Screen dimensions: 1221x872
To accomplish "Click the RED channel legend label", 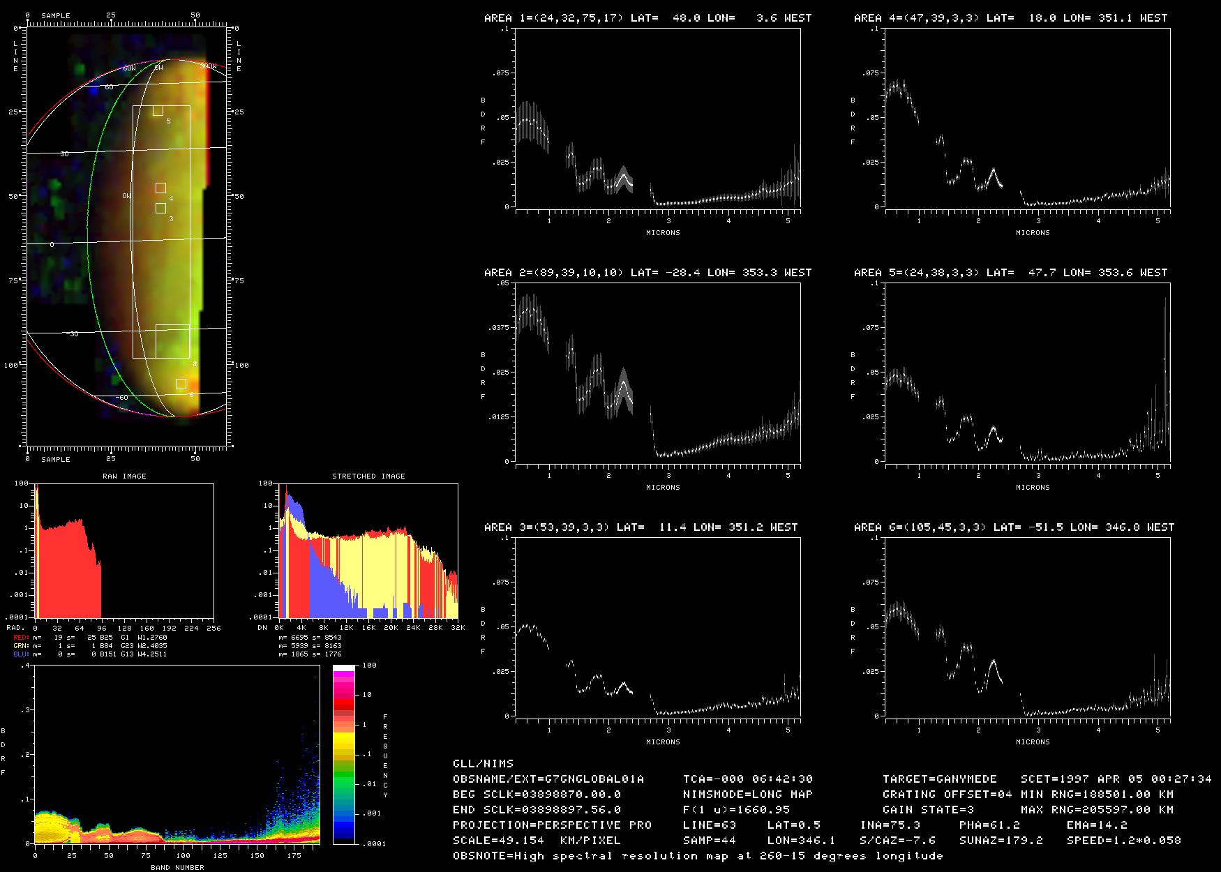I will coord(21,638).
